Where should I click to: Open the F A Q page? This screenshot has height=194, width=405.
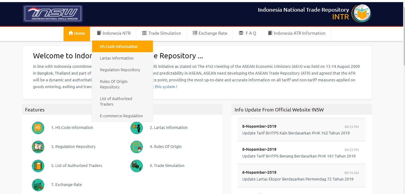247,33
